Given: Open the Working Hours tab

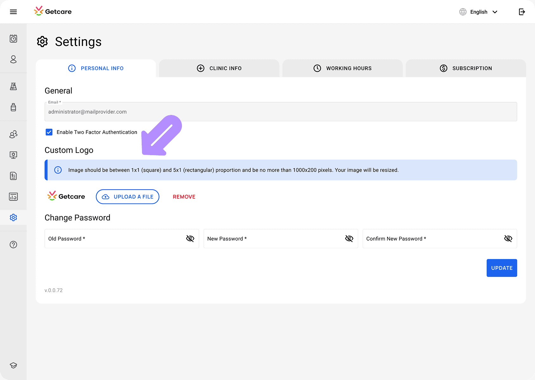Looking at the screenshot, I should click(x=342, y=68).
